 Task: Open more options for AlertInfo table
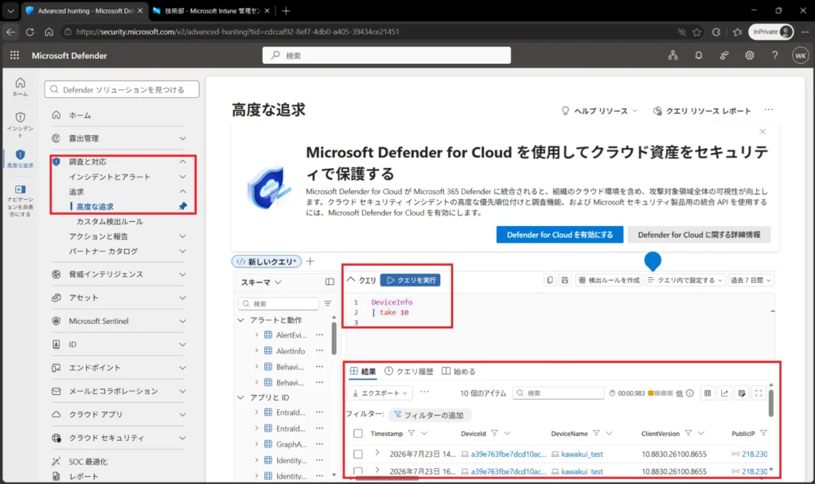(x=320, y=351)
